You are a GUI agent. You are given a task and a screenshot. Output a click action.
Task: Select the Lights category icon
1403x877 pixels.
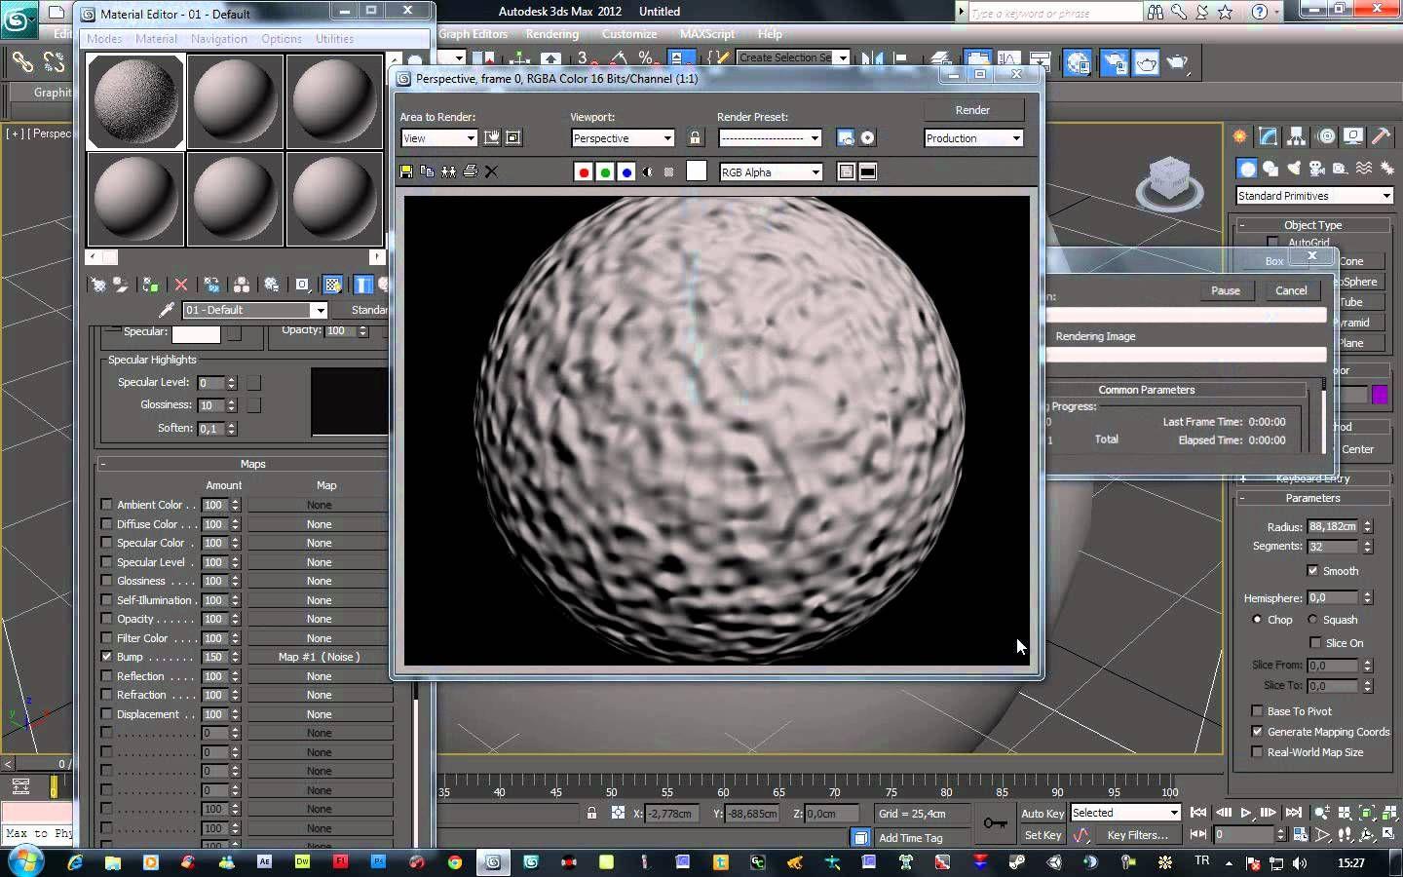click(x=1293, y=169)
